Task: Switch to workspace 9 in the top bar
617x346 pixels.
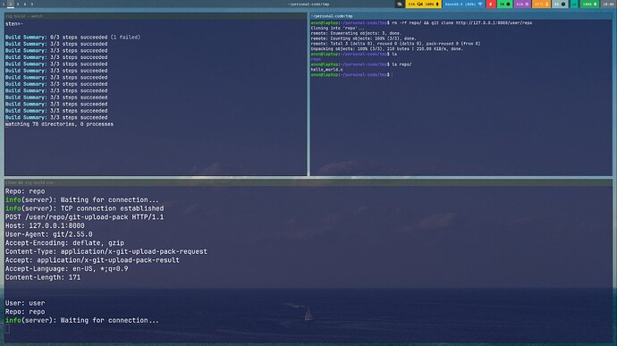Action: pyautogui.click(x=32, y=4)
